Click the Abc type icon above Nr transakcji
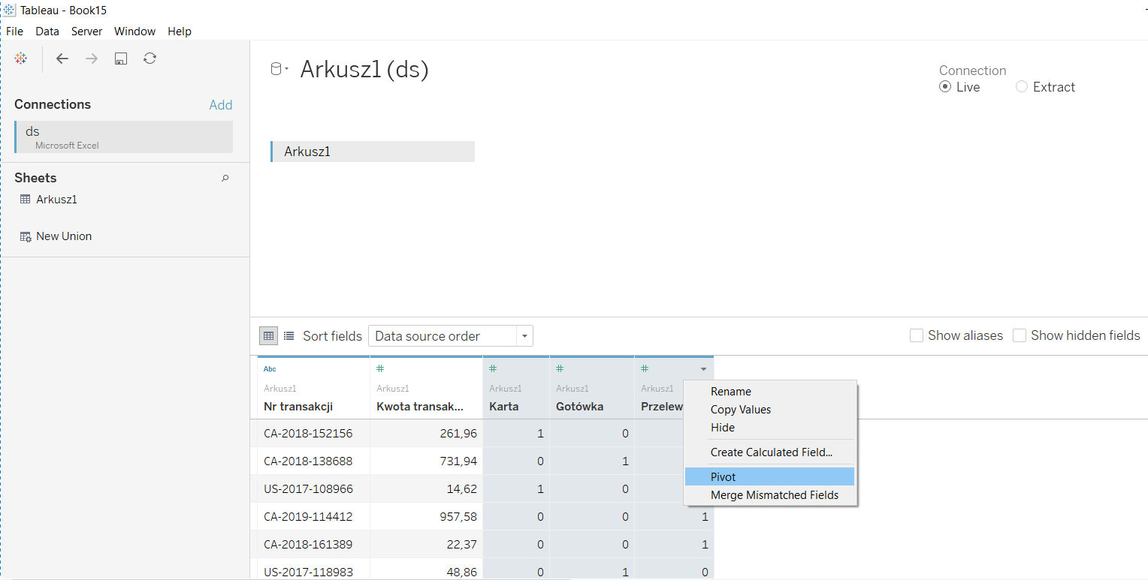 [270, 369]
